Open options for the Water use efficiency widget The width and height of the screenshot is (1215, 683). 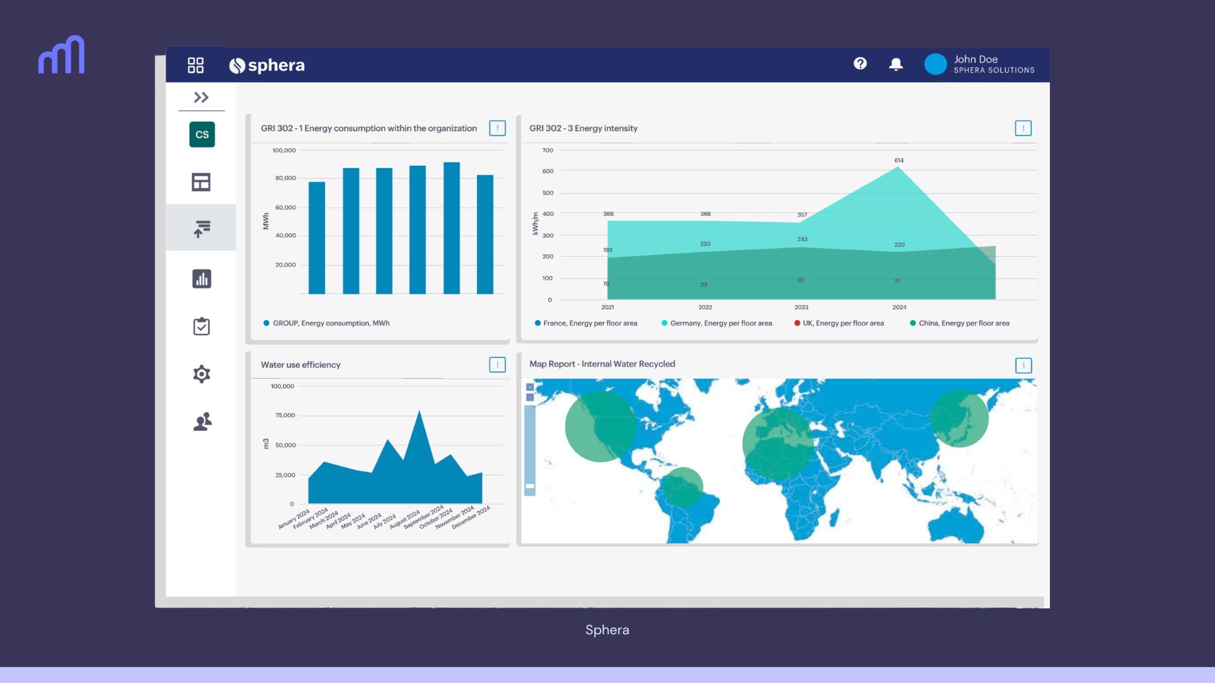pos(497,365)
